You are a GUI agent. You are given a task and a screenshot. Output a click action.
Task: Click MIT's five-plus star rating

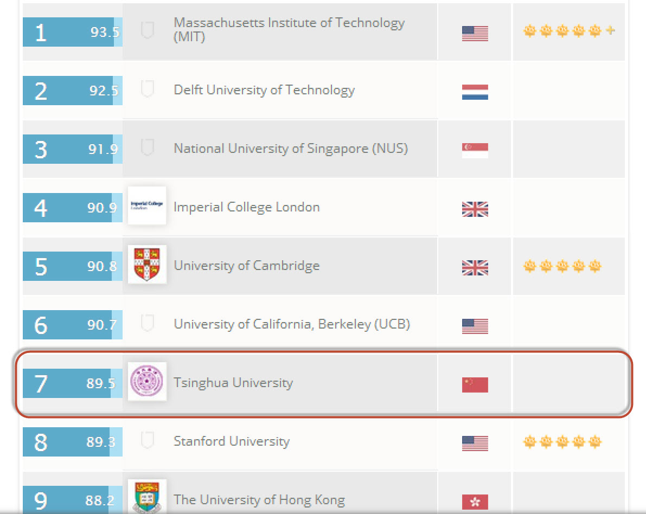(569, 30)
